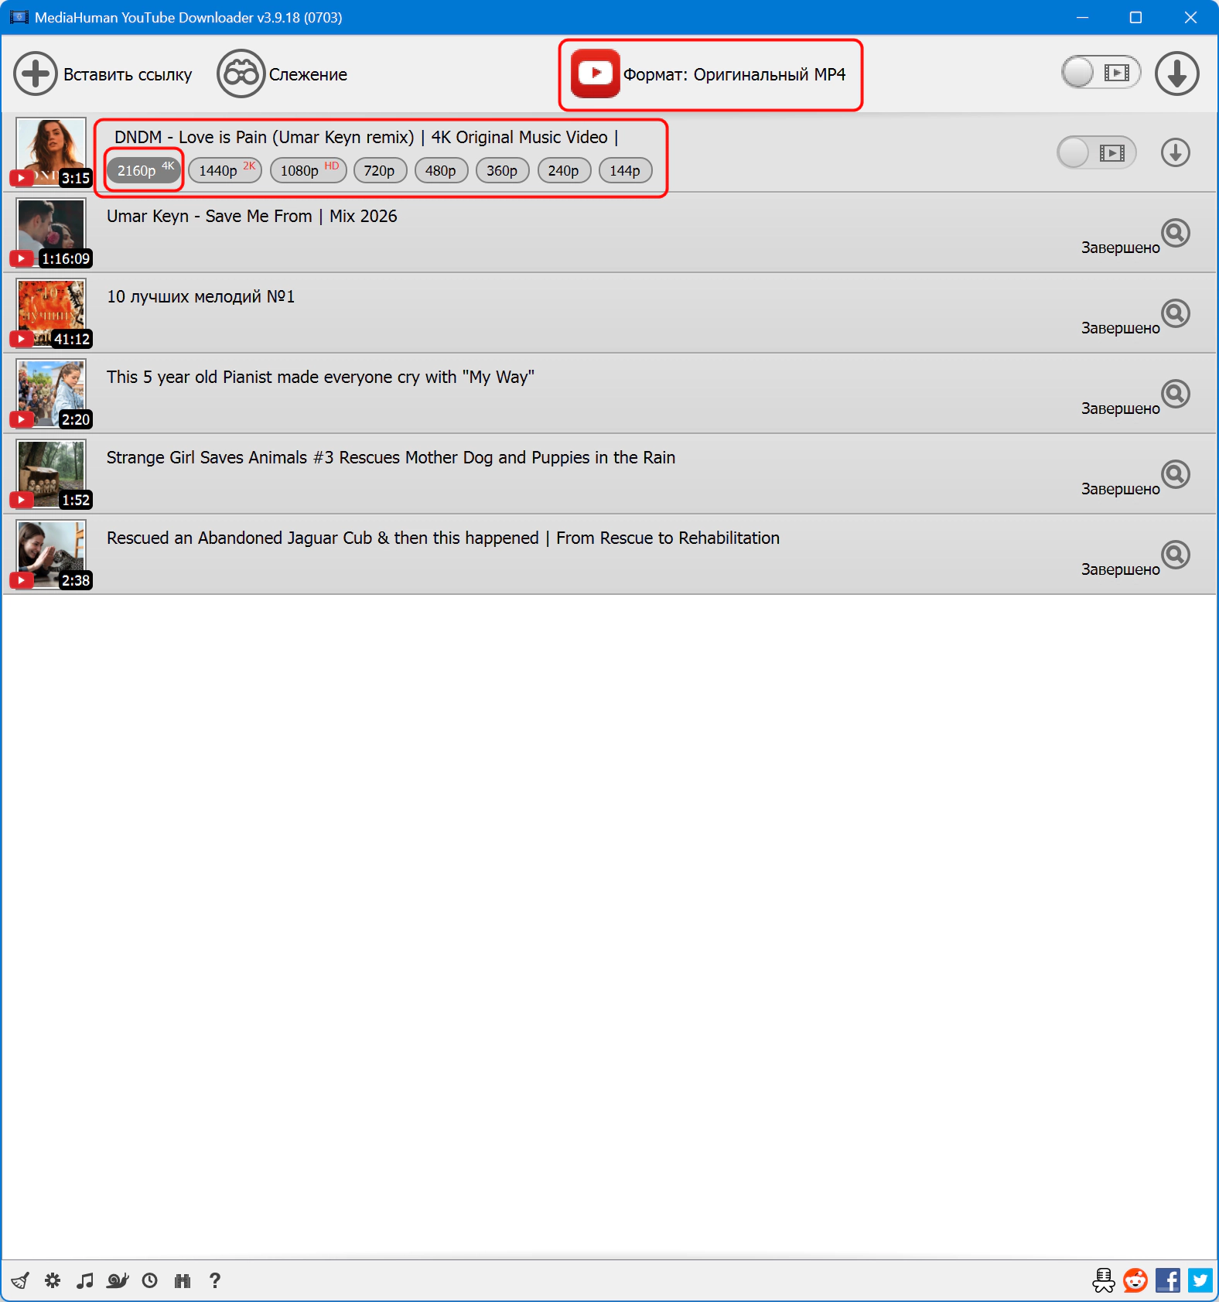This screenshot has height=1302, width=1219.
Task: Click the snail speed limit icon
Action: coord(118,1280)
